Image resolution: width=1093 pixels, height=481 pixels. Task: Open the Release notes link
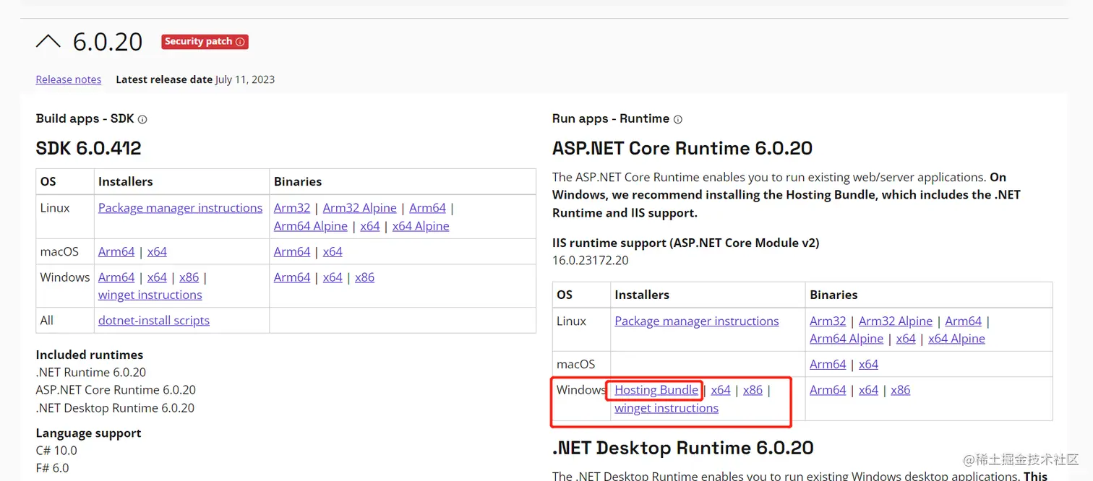click(x=69, y=79)
